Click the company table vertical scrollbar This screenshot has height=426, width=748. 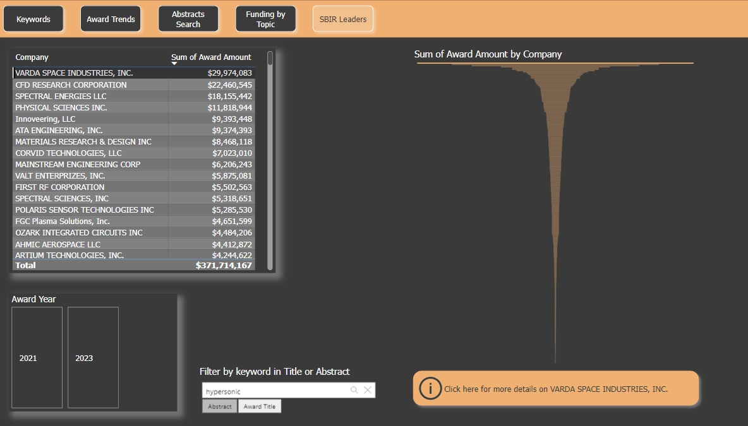click(x=270, y=160)
